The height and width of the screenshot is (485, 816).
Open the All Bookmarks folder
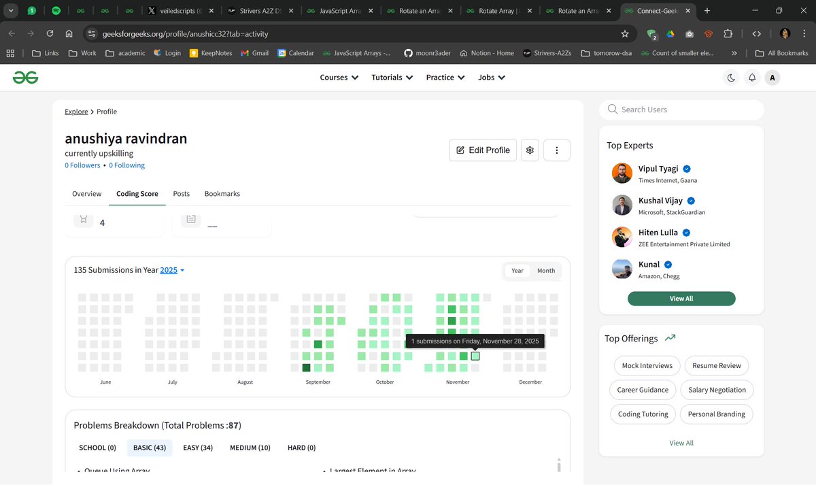coord(782,53)
